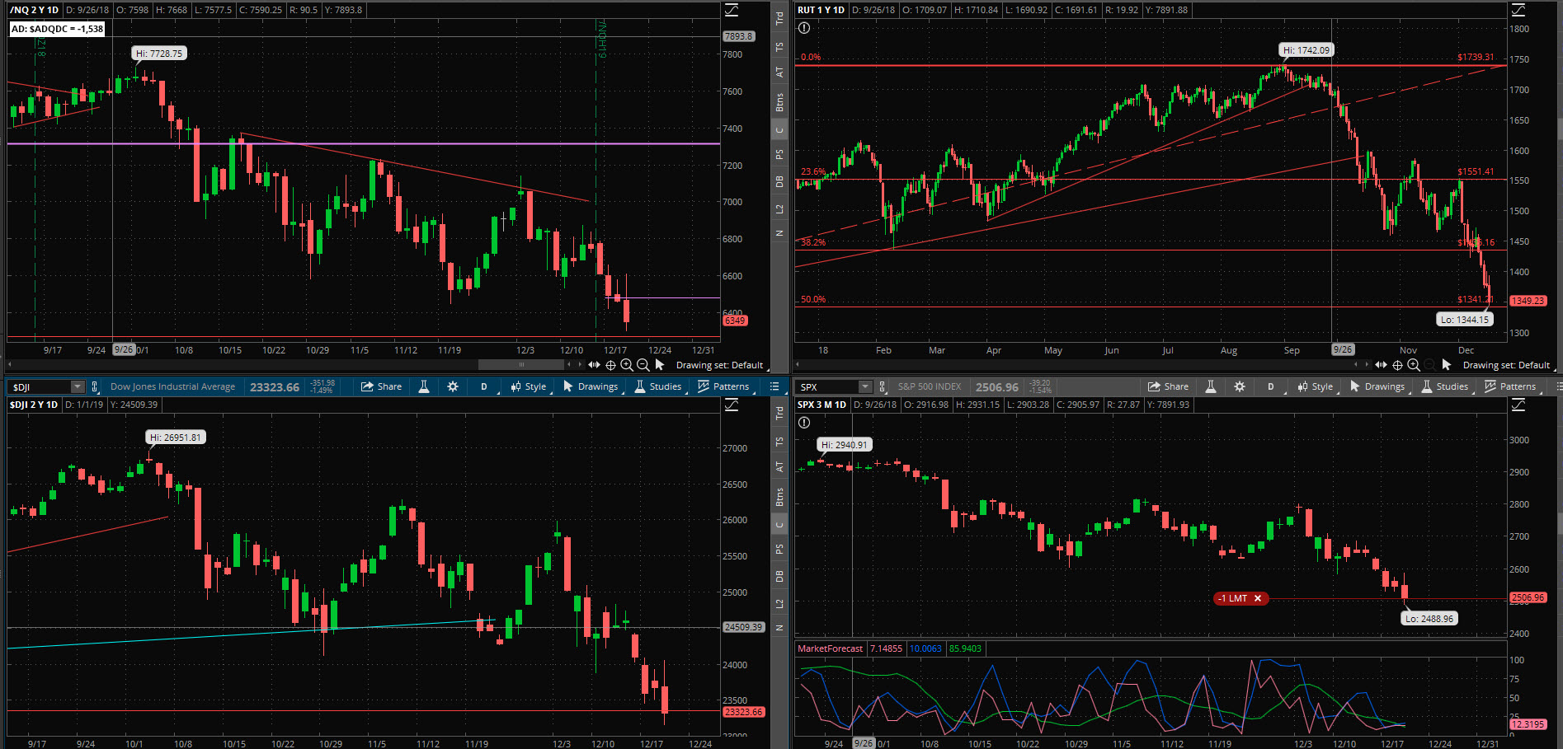Expand the SPX symbol dropdown arrow
The height and width of the screenshot is (749, 1563).
pyautogui.click(x=865, y=386)
